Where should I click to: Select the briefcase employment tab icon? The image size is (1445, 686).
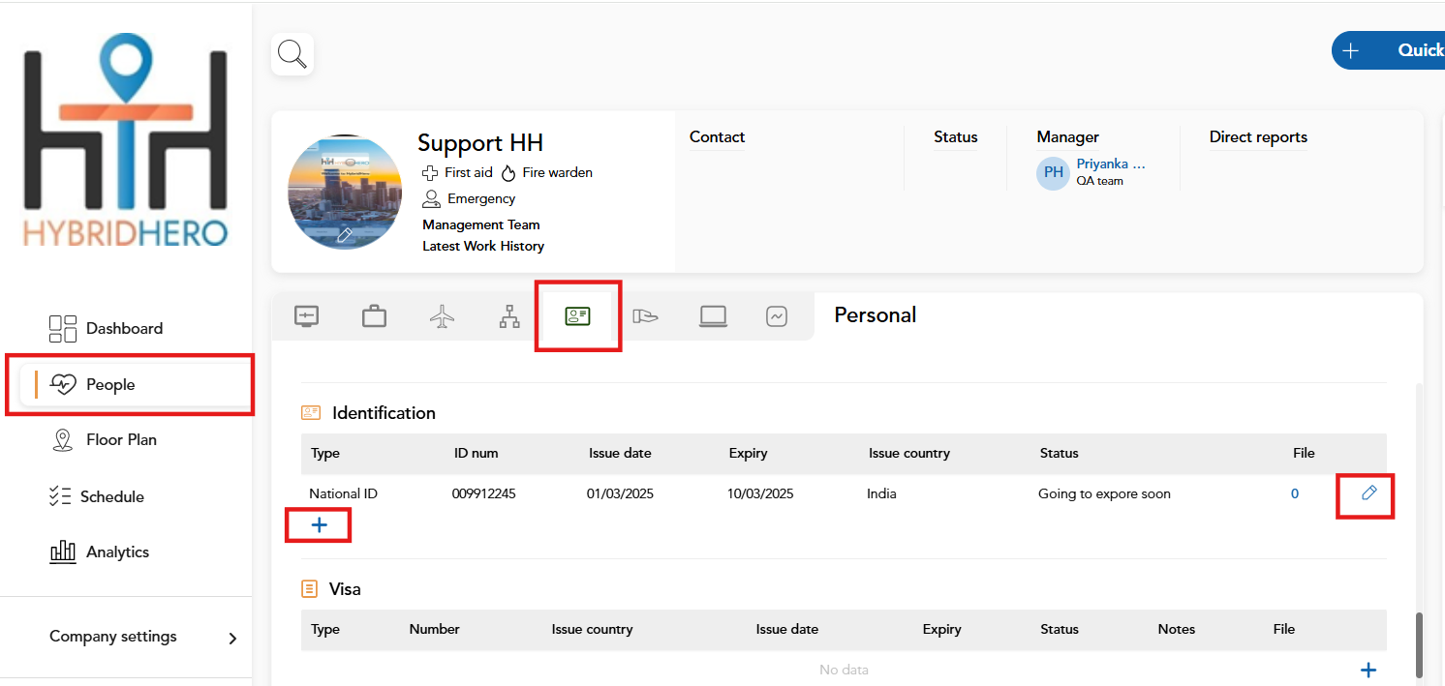(374, 315)
